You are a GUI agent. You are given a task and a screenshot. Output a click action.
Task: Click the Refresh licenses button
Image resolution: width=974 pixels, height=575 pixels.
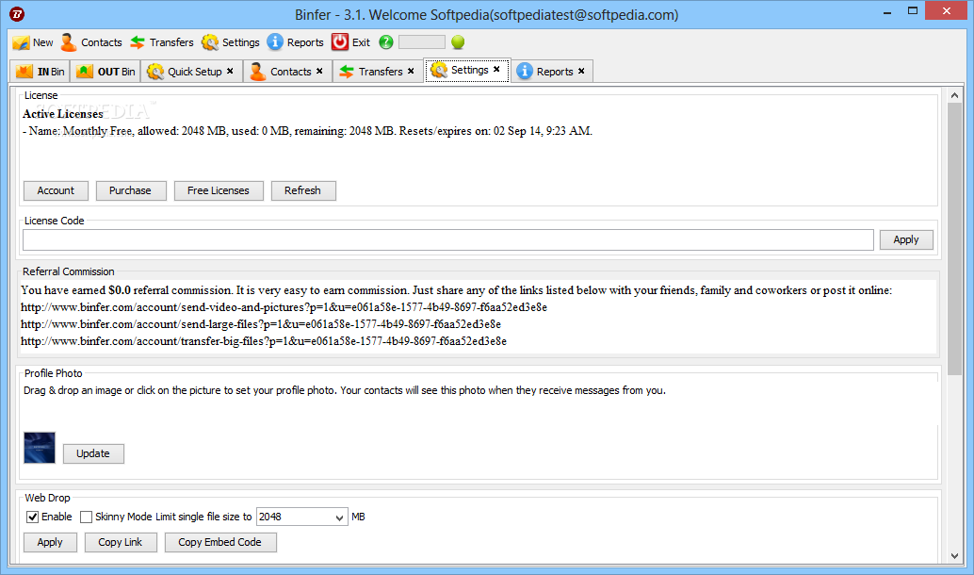pyautogui.click(x=303, y=190)
